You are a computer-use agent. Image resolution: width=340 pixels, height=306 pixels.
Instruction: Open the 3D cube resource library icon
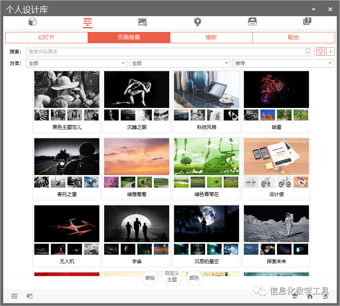(x=33, y=22)
